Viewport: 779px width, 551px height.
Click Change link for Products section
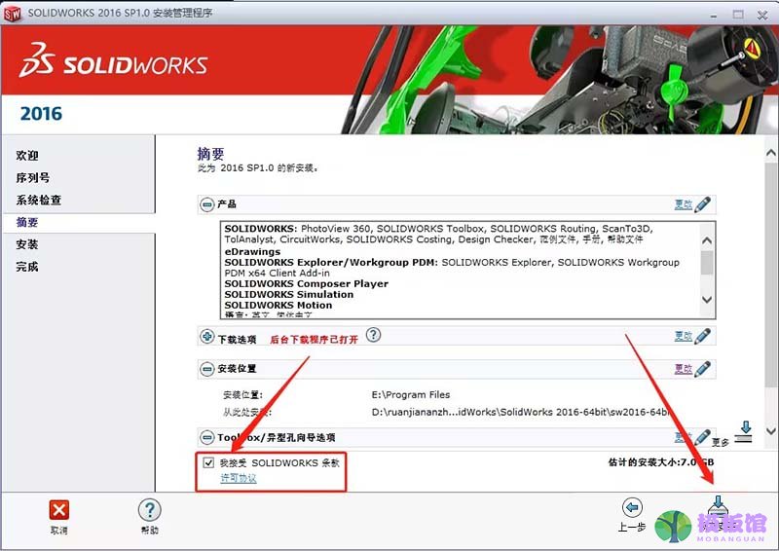point(684,204)
